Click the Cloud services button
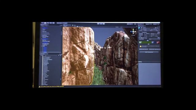 point(135,24)
